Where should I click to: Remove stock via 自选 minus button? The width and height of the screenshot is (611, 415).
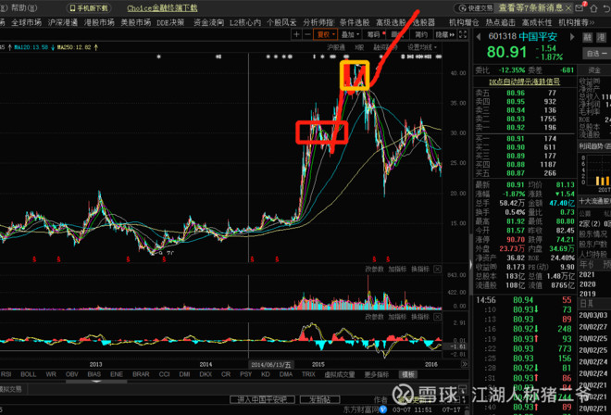596,54
